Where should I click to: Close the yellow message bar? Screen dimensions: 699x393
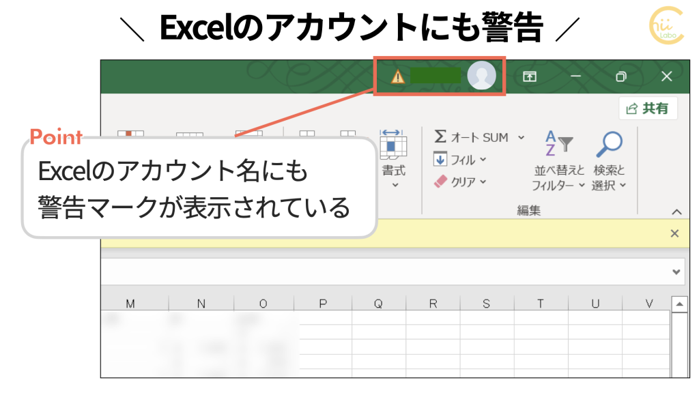click(x=674, y=233)
